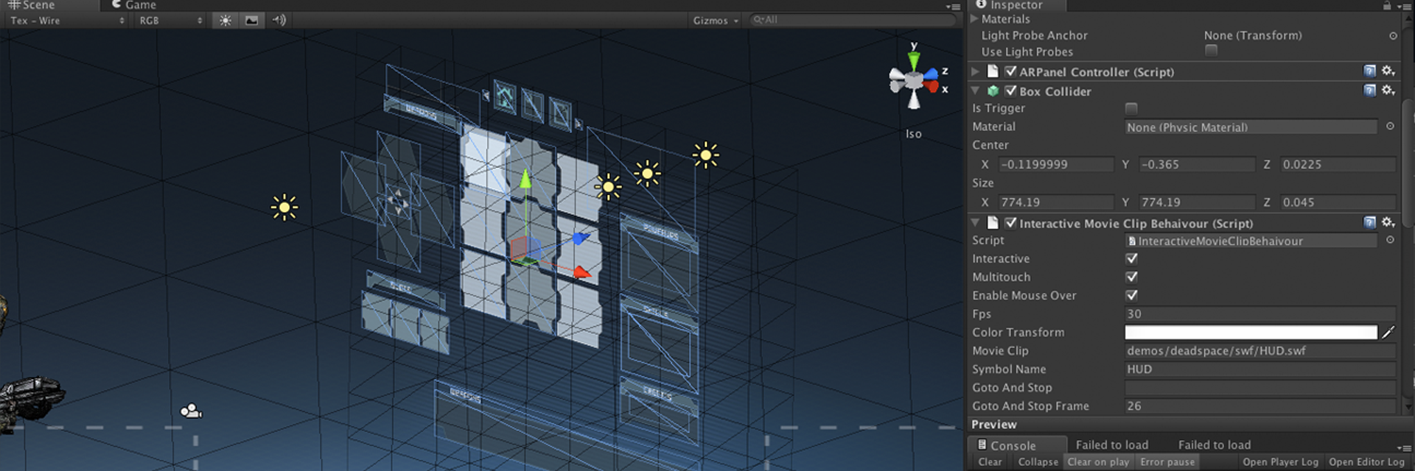Uncheck the Interactive checkbox

(1131, 258)
